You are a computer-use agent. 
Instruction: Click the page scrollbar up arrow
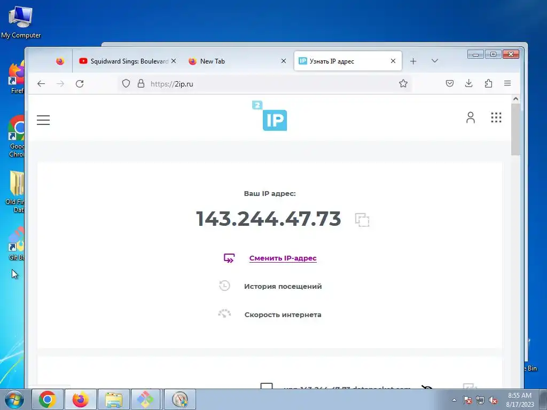(x=515, y=99)
